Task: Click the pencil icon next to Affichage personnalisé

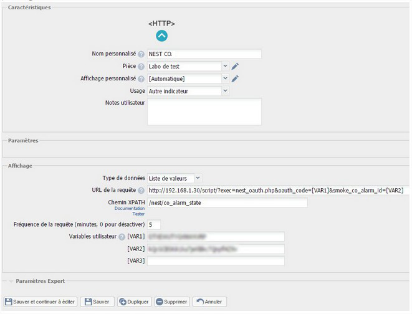Action: pyautogui.click(x=235, y=78)
